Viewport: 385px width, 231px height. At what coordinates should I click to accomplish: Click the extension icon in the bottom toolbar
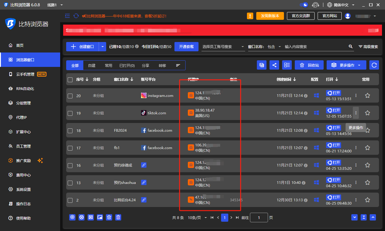click(x=72, y=217)
